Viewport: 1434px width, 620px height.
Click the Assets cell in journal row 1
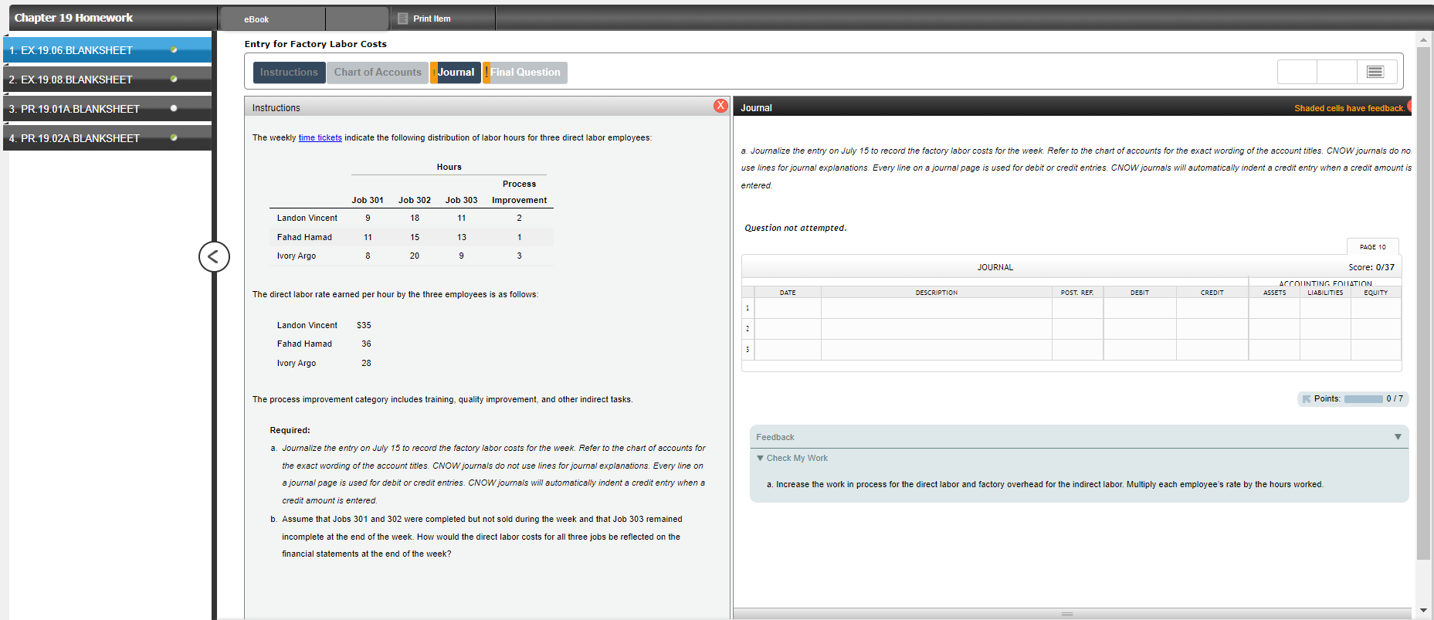pyautogui.click(x=1275, y=308)
